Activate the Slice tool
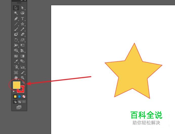The height and width of the screenshot is (134, 175). [x=23, y=72]
